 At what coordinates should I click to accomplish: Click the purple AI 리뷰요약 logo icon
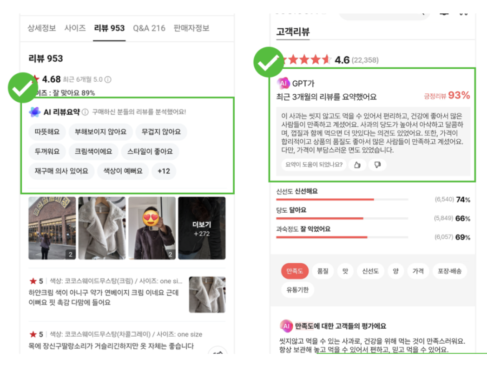pos(34,112)
